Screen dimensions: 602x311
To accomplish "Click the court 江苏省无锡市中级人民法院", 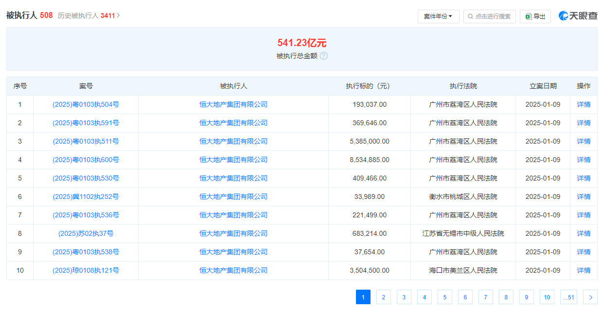I will 463,233.
